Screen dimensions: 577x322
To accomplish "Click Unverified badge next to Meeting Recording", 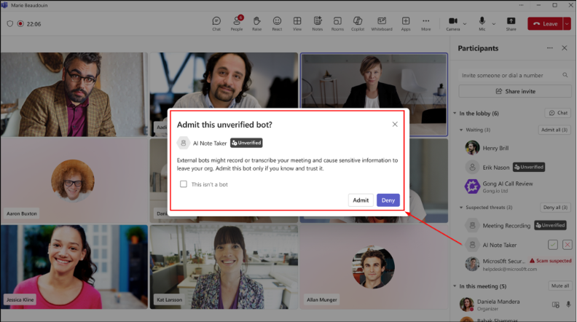I will coord(550,225).
